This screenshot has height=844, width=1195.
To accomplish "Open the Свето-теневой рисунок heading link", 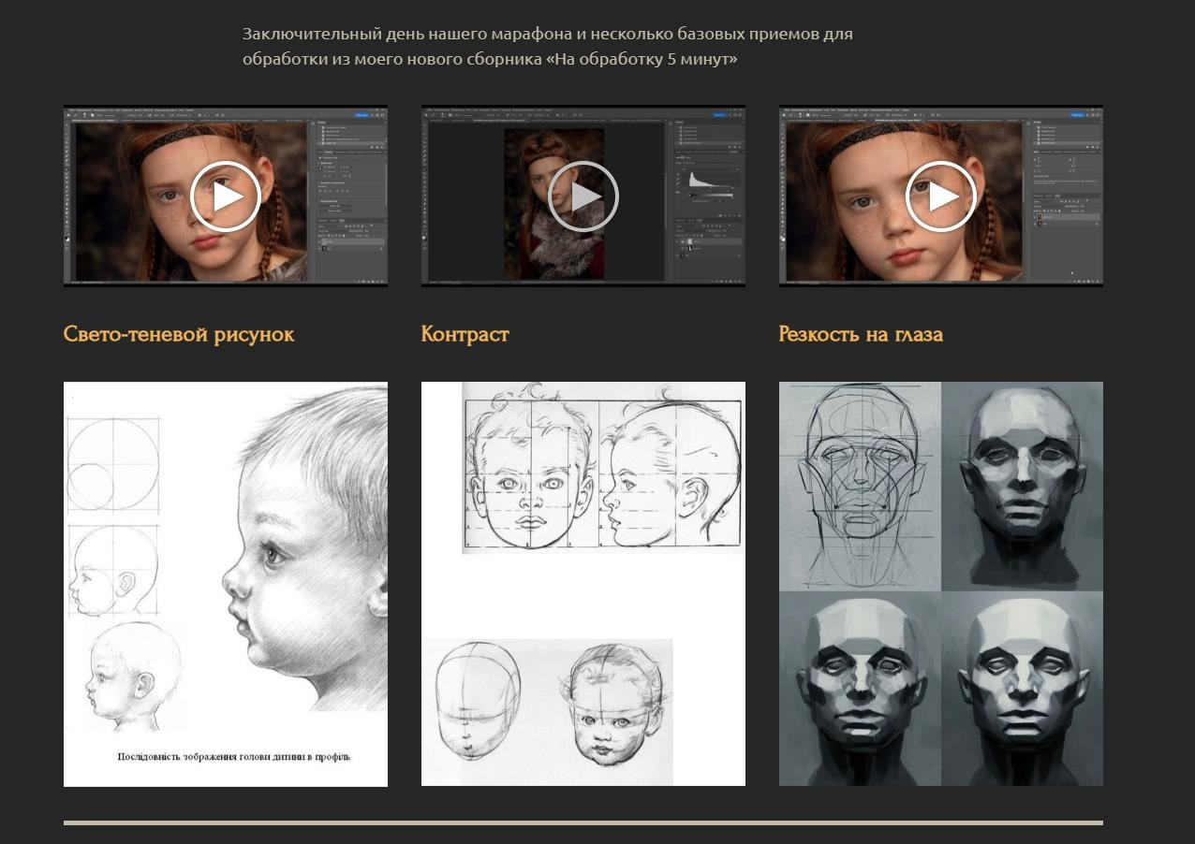I will (179, 334).
